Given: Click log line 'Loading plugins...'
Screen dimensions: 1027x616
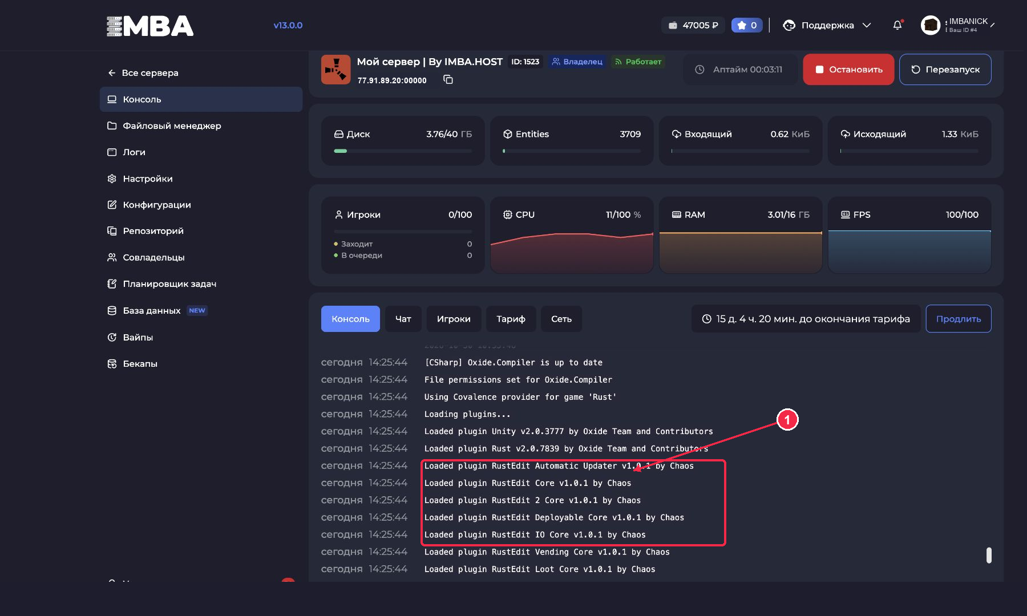Looking at the screenshot, I should point(467,414).
